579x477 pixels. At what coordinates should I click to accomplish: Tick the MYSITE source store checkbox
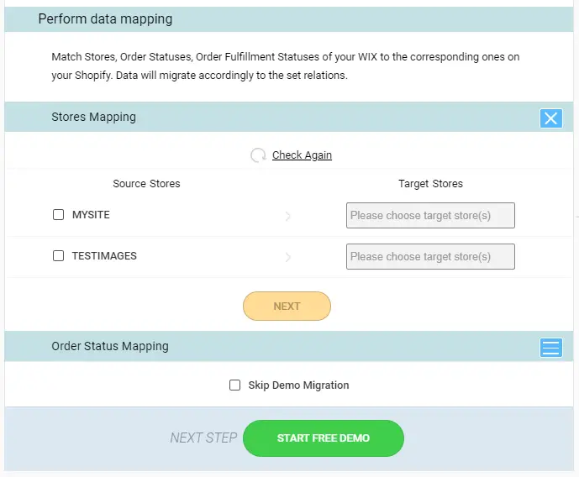[58, 215]
